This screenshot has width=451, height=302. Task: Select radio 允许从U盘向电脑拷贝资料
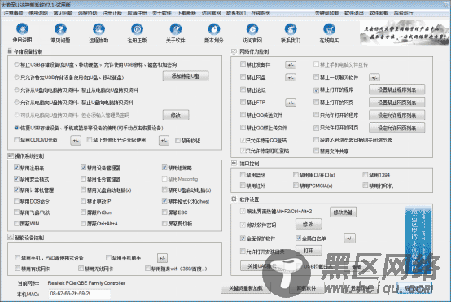(16, 90)
